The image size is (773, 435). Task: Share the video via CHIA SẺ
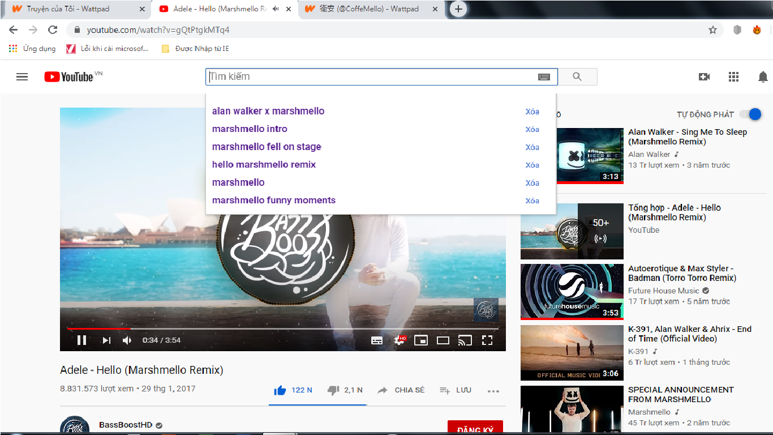(x=401, y=390)
